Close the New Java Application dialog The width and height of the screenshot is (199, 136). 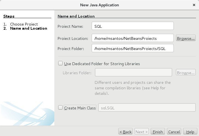194,5
